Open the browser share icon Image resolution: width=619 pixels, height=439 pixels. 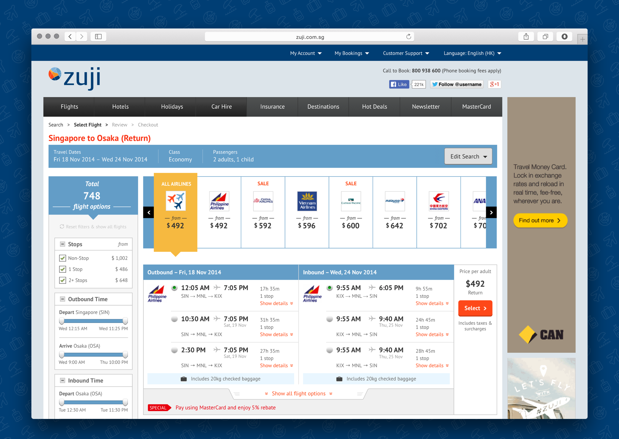[526, 36]
